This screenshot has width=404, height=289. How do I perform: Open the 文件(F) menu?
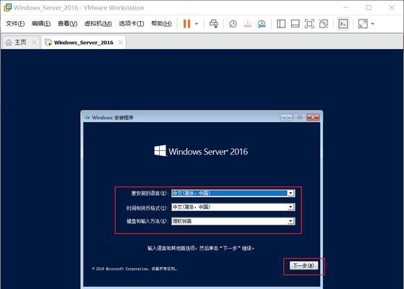point(15,24)
